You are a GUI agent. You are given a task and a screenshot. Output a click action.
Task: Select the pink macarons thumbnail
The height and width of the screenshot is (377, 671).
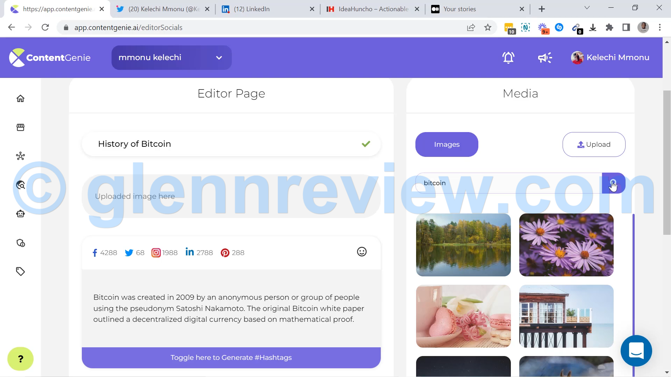[x=463, y=316]
